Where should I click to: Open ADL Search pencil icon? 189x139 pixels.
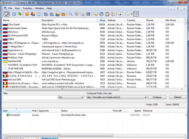76,14
